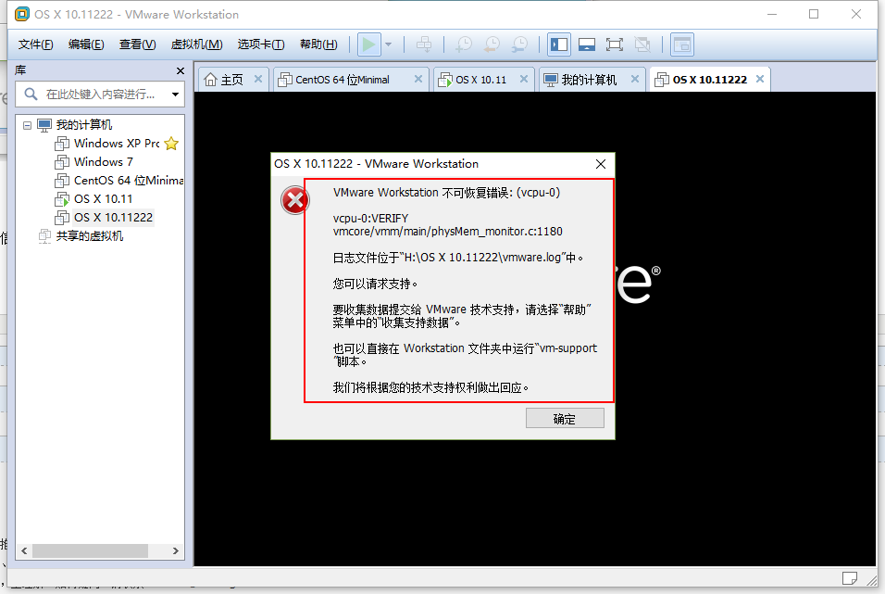Screen dimensions: 885x594
Task: Click the text 'vcpu-0:VERIFY' in the dialog
Action: pyautogui.click(x=370, y=219)
